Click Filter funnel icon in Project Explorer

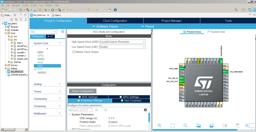[x=21, y=19]
